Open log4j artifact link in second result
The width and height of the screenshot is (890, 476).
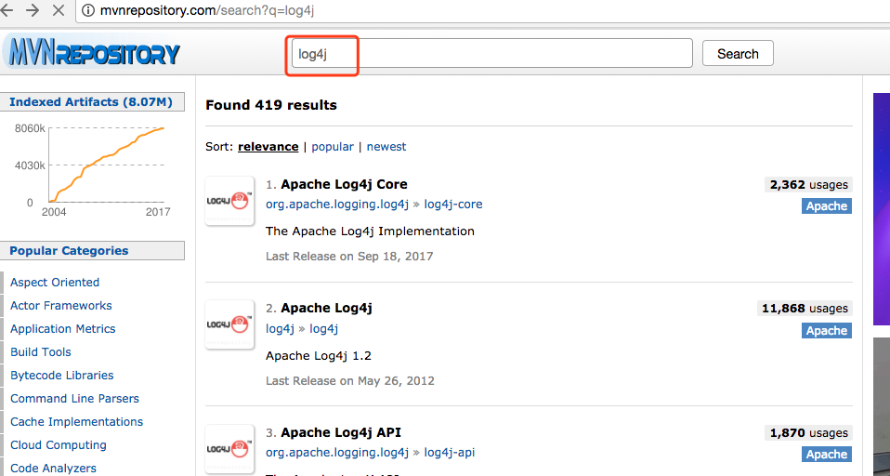pos(323,329)
